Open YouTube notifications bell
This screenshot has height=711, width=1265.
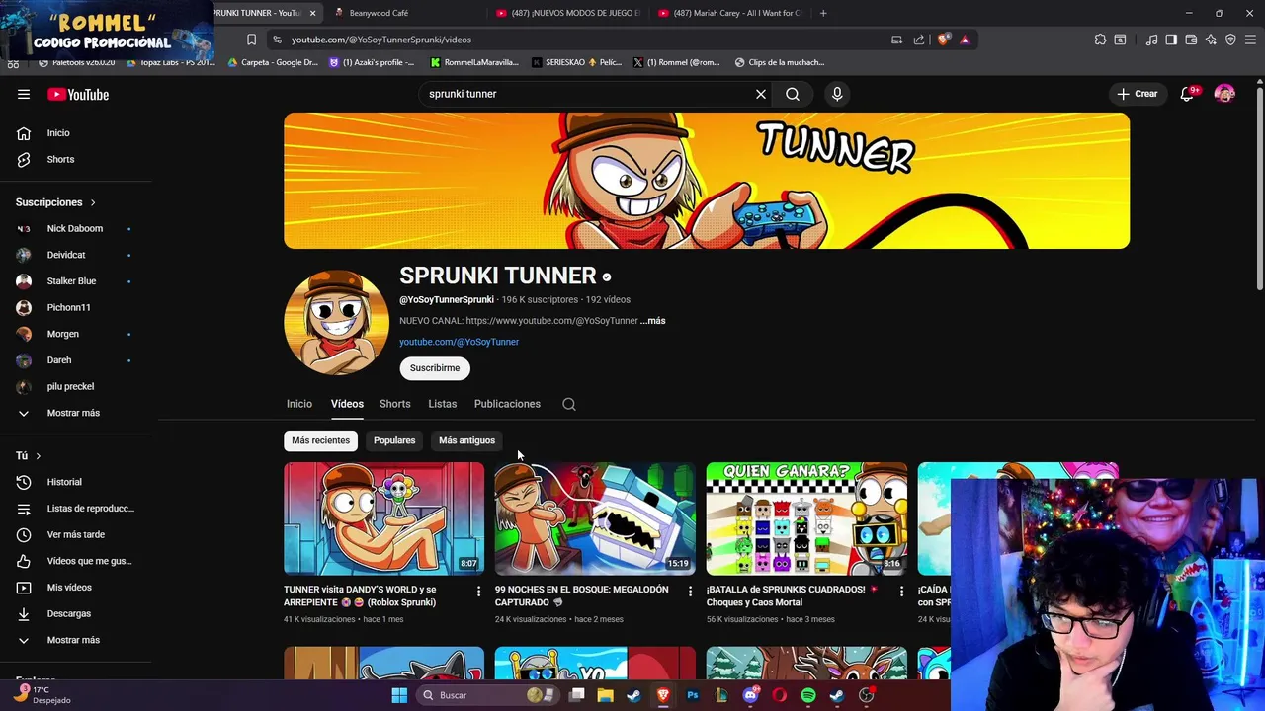pyautogui.click(x=1188, y=94)
